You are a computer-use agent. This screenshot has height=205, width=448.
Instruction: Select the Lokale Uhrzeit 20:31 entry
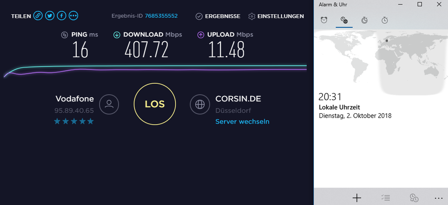[355, 106]
